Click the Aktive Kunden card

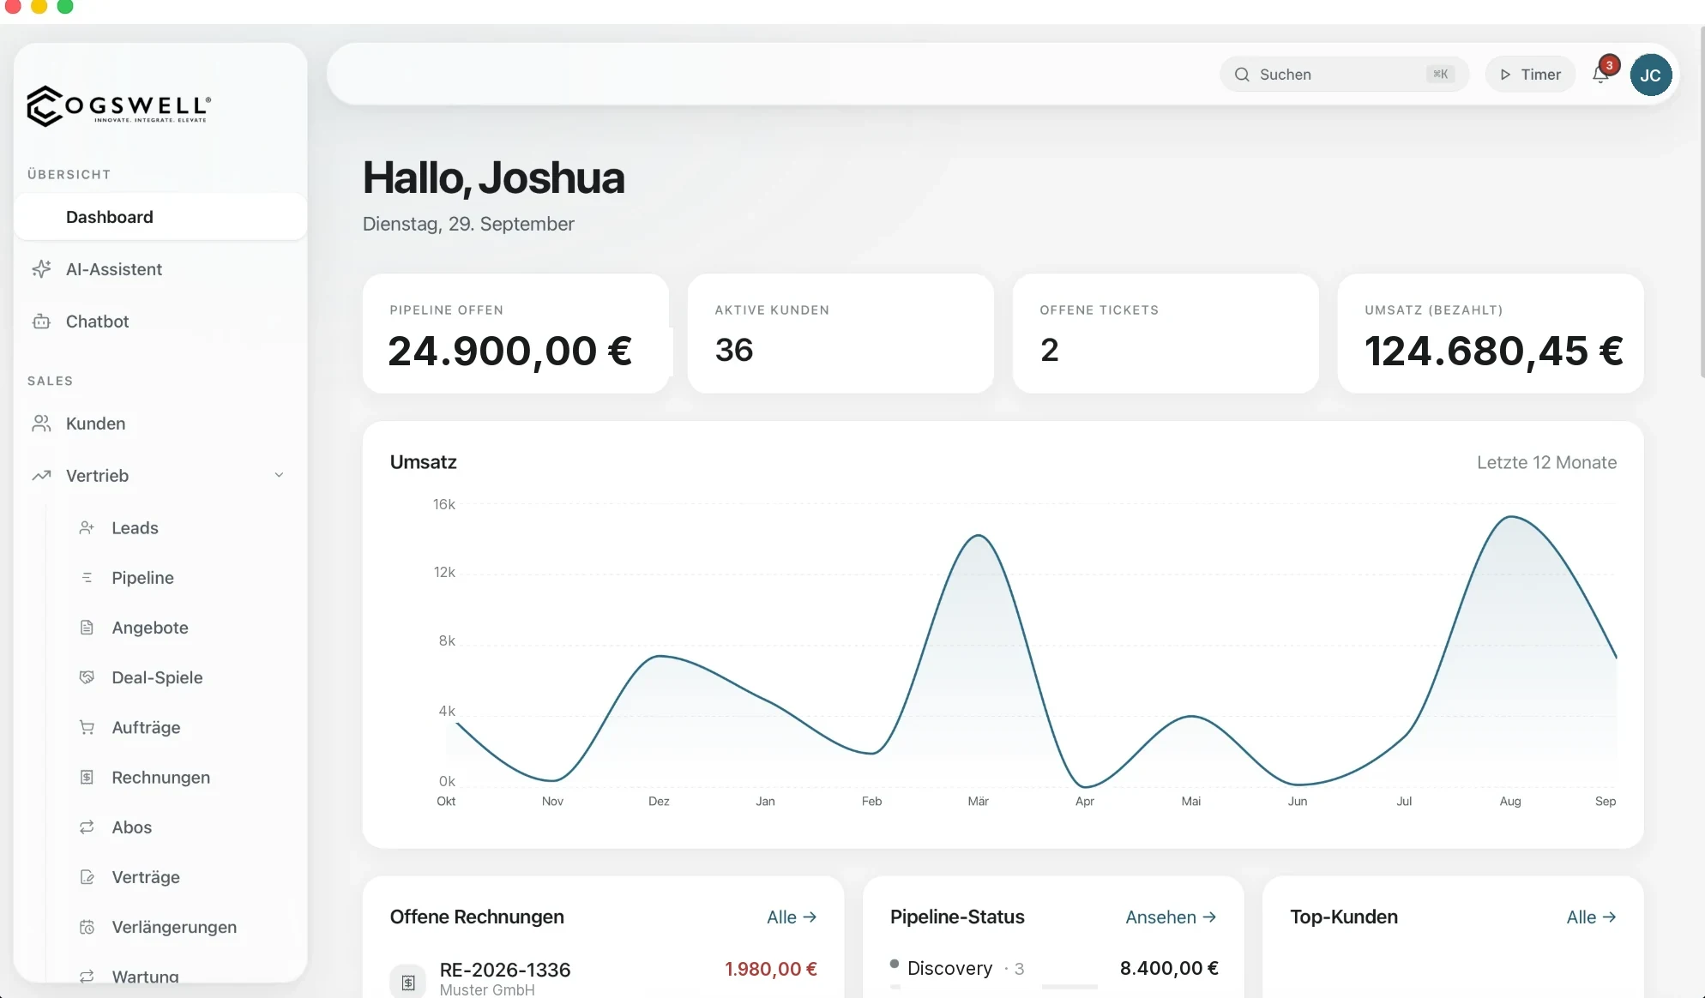[x=840, y=334]
